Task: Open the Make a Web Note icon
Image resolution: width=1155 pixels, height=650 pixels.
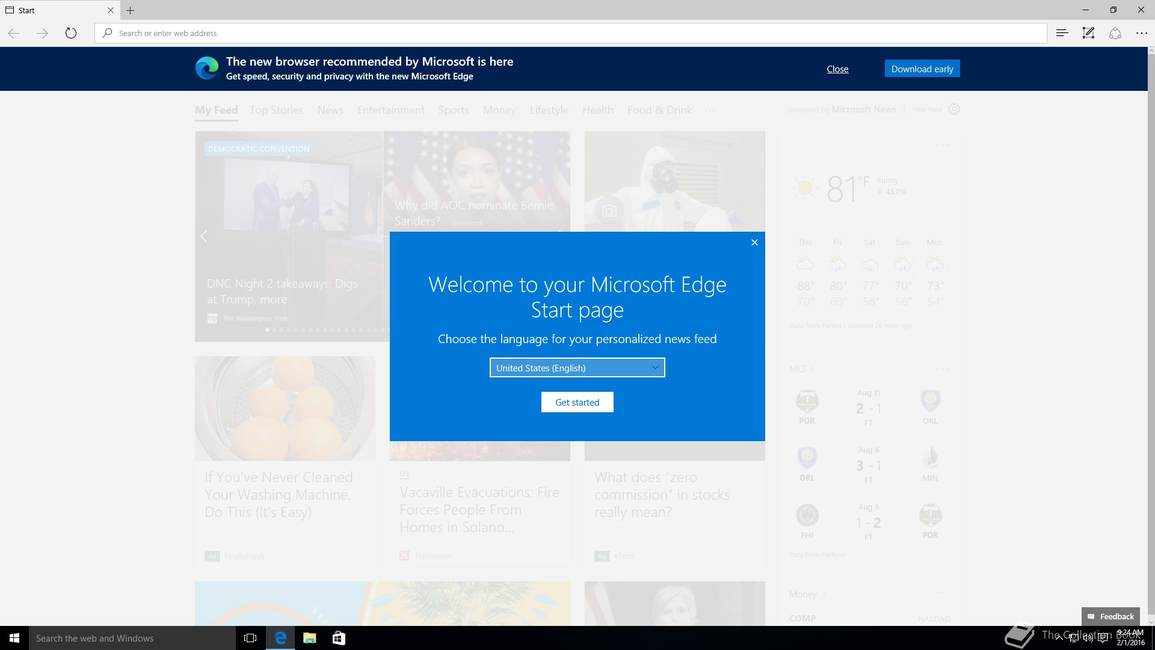Action: click(x=1088, y=33)
